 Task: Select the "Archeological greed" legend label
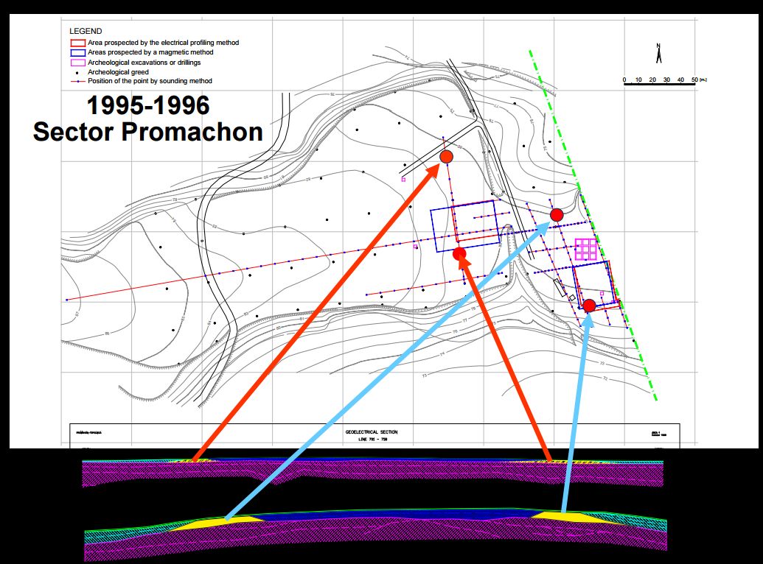[118, 72]
